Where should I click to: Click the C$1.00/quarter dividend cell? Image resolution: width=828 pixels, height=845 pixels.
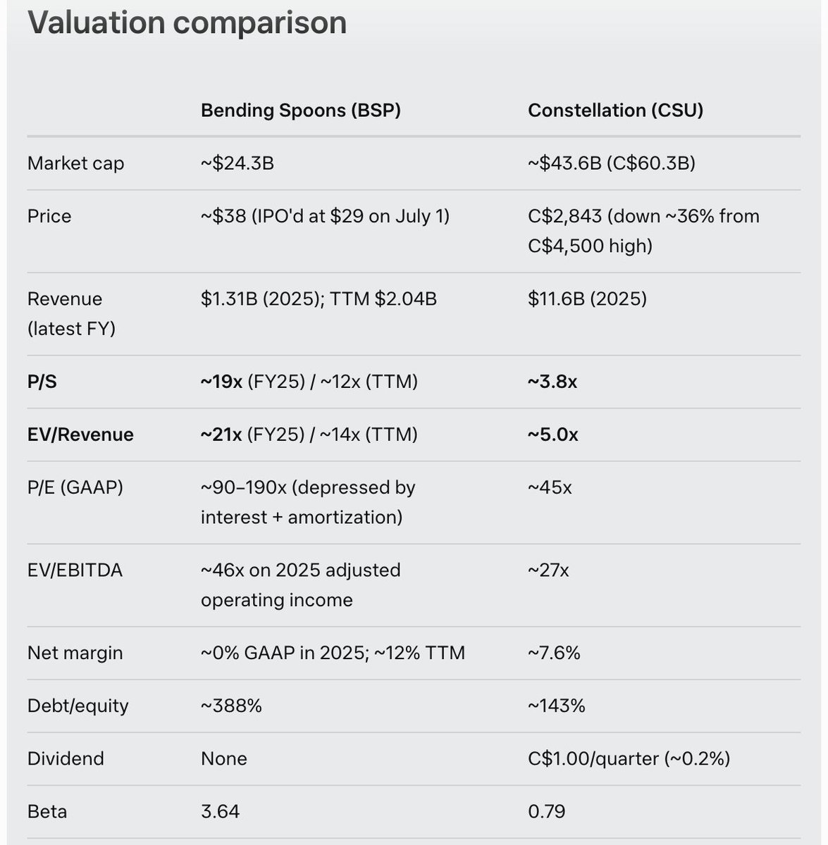click(629, 758)
